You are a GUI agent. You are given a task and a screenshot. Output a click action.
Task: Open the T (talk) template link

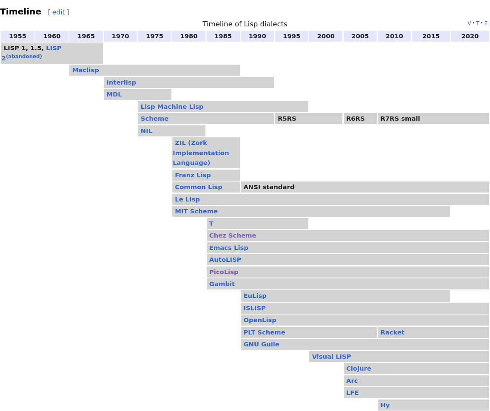click(478, 23)
